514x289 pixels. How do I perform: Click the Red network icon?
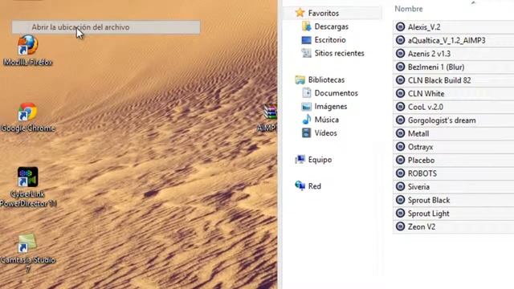pos(300,186)
